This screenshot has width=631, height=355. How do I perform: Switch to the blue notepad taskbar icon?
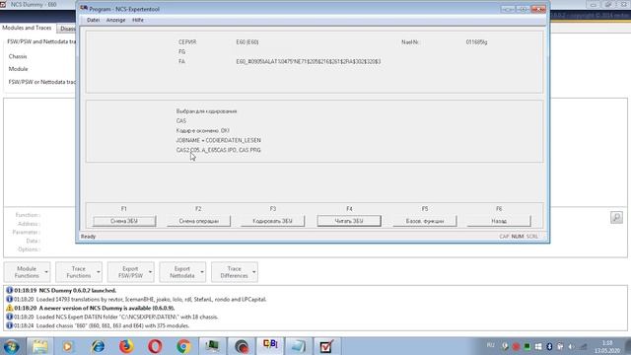(298, 346)
